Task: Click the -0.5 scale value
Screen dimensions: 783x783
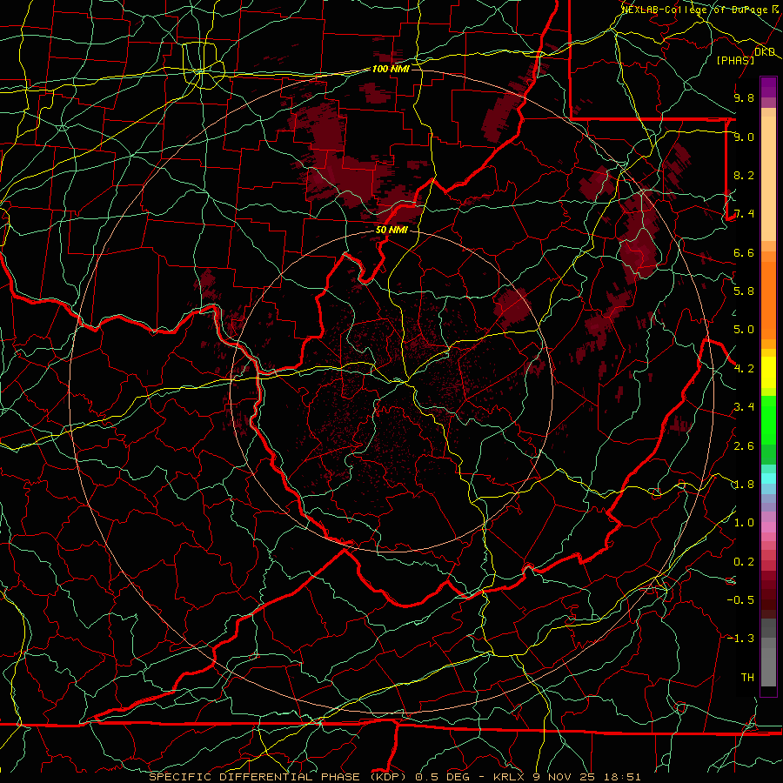Action: (x=740, y=599)
